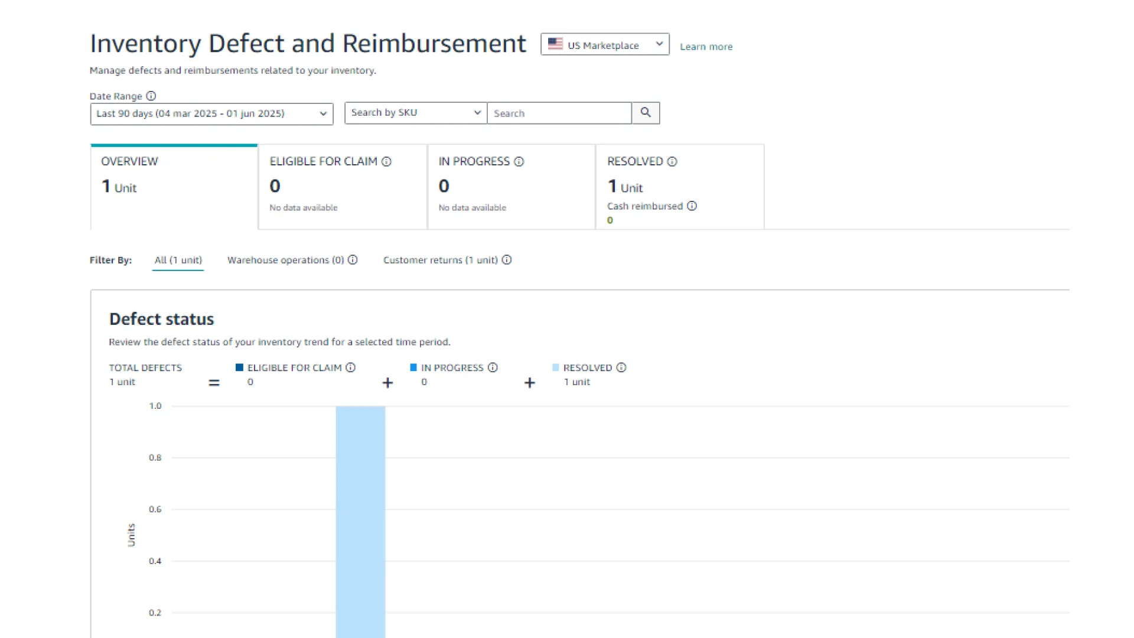Click info icon by Resolved chart legend
The image size is (1134, 638).
(621, 367)
